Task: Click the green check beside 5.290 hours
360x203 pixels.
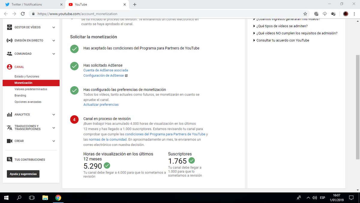Action: coord(107,165)
